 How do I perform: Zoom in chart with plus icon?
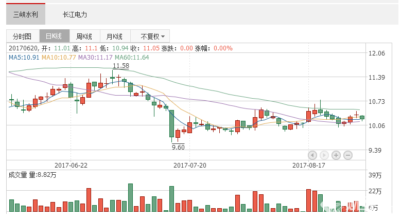pyautogui.click(x=336, y=155)
